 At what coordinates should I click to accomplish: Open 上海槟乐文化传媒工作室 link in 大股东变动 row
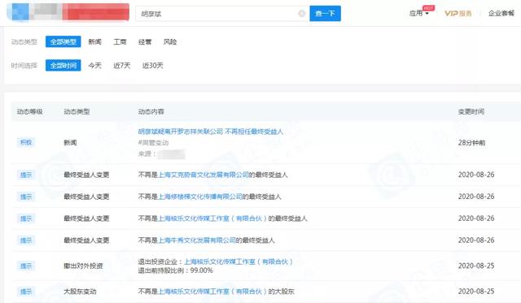[212, 292]
